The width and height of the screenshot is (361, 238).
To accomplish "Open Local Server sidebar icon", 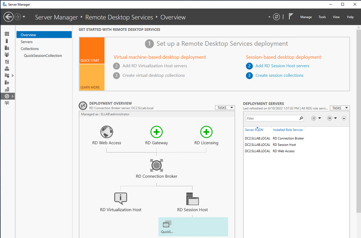I will pyautogui.click(x=7, y=41).
